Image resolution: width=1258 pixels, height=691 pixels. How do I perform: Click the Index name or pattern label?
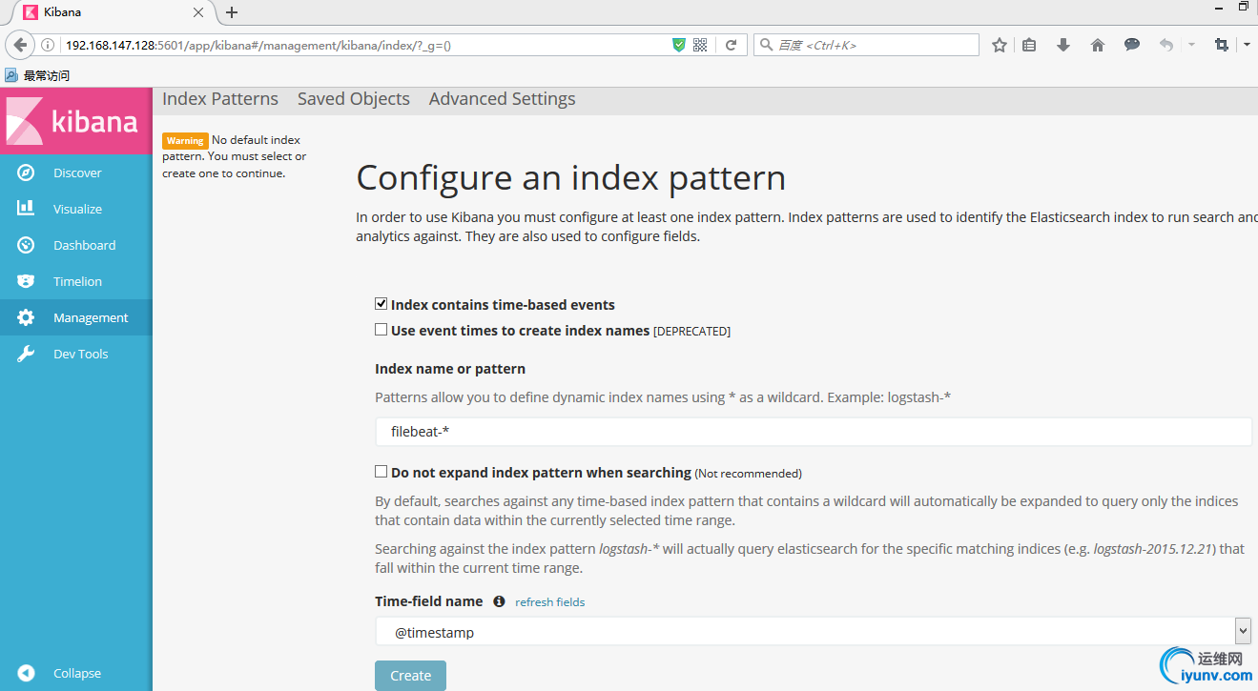tap(450, 368)
